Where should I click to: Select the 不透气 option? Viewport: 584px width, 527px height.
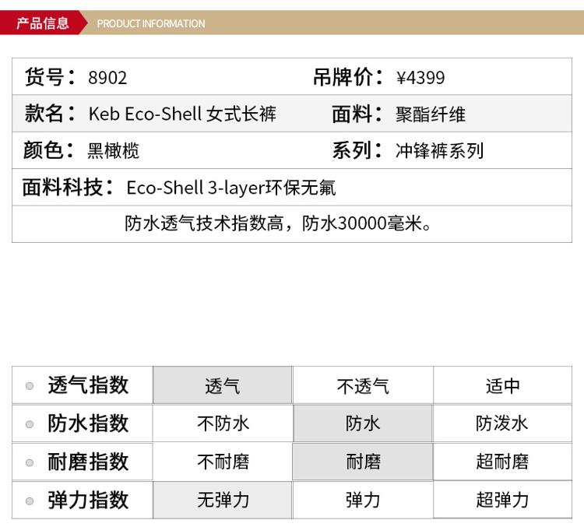(x=363, y=385)
